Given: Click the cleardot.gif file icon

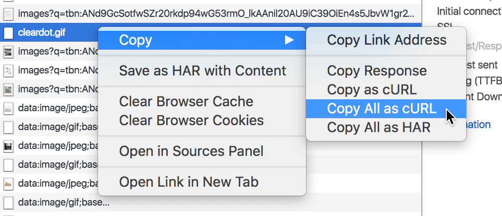Looking at the screenshot, I should tap(8, 33).
